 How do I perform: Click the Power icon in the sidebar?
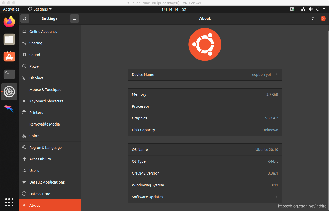point(24,66)
